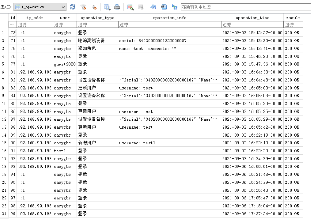The height and width of the screenshot is (219, 311).
Task: Select 更新用户 cell in id 83 row
Action: point(97,88)
